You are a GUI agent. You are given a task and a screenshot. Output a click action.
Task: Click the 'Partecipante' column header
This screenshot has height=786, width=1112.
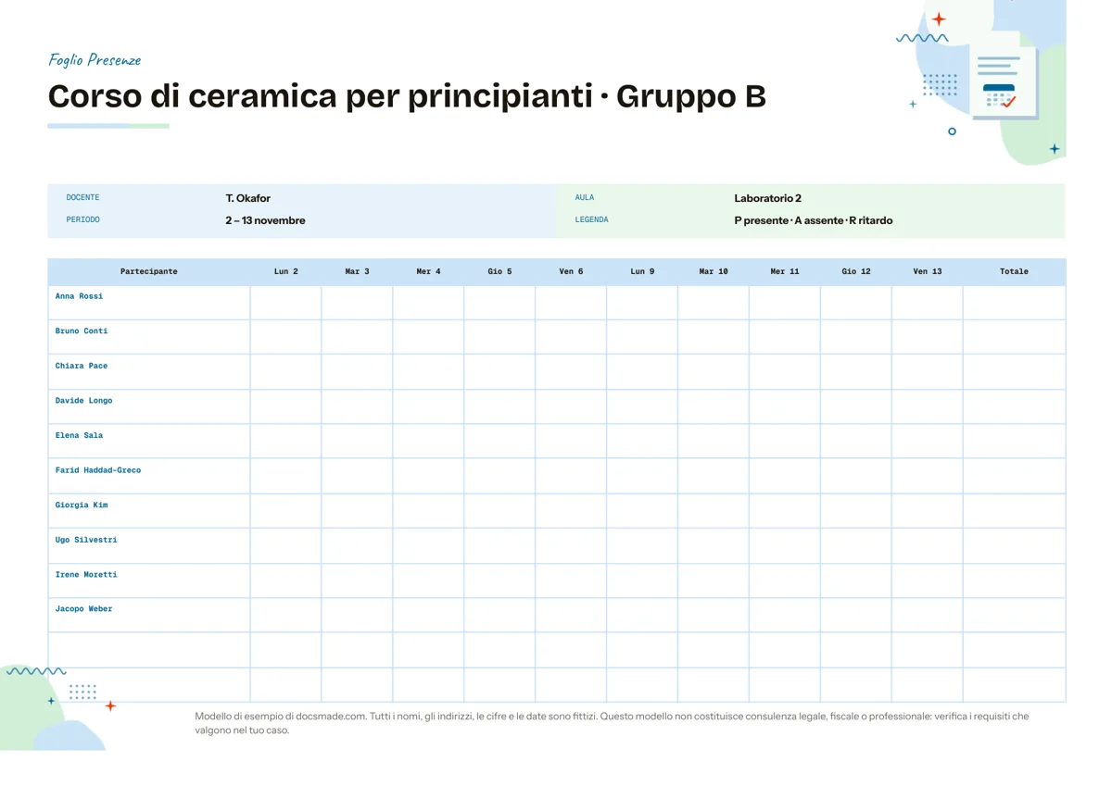[x=149, y=272]
